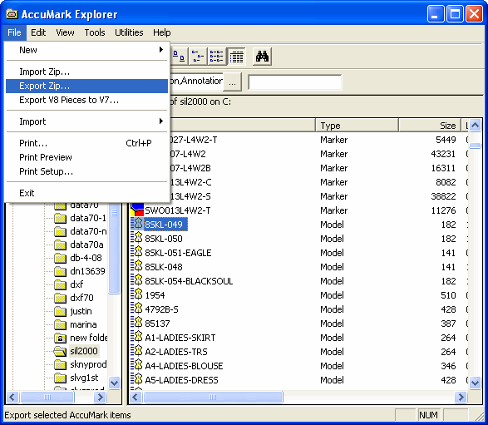Expand the New submenu arrow

(161, 50)
